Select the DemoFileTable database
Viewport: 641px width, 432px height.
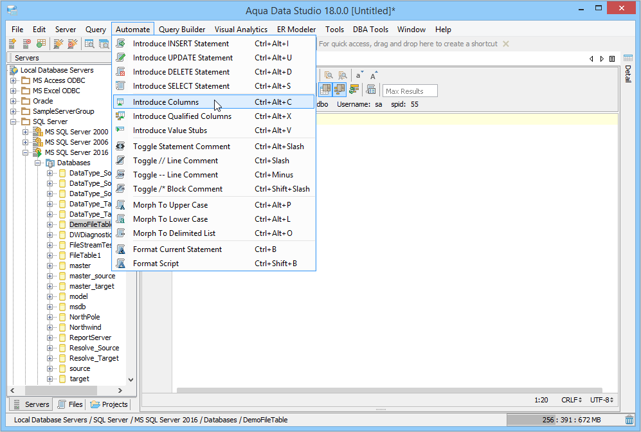click(x=90, y=224)
